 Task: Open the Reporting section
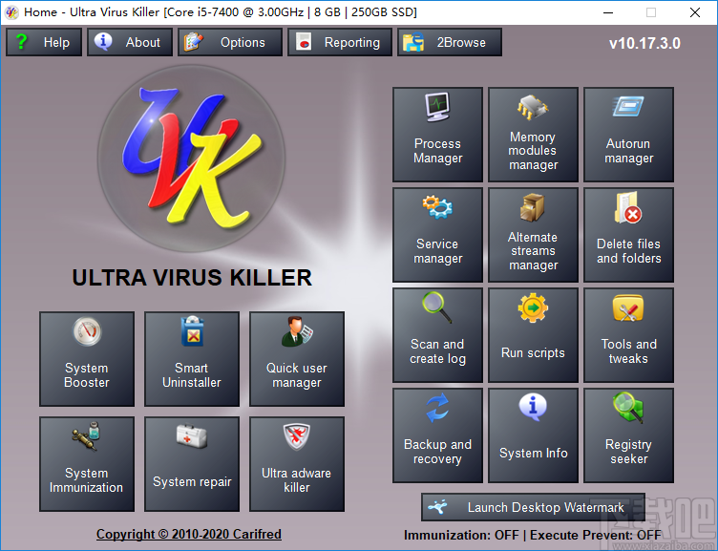point(340,42)
